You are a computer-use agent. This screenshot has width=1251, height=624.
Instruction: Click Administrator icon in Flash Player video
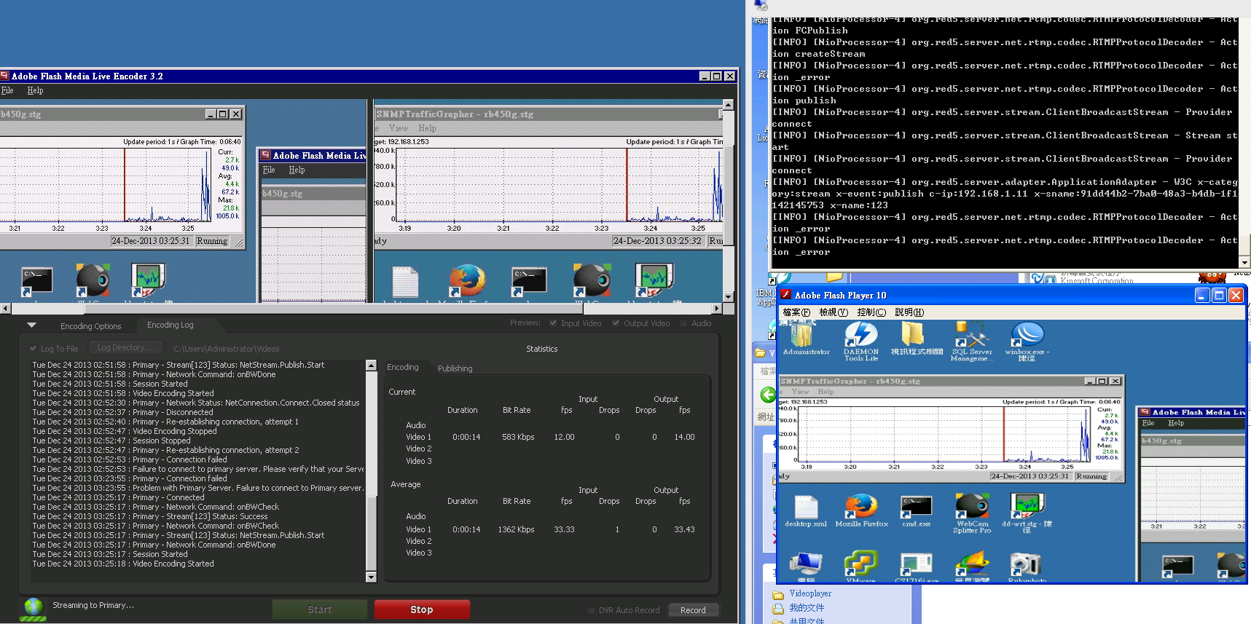(x=802, y=335)
